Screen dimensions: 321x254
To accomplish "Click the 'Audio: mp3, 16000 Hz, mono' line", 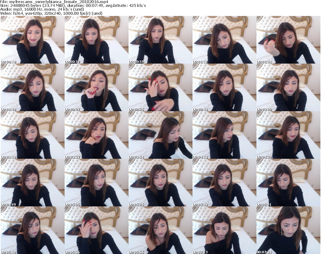I will pyautogui.click(x=42, y=9).
